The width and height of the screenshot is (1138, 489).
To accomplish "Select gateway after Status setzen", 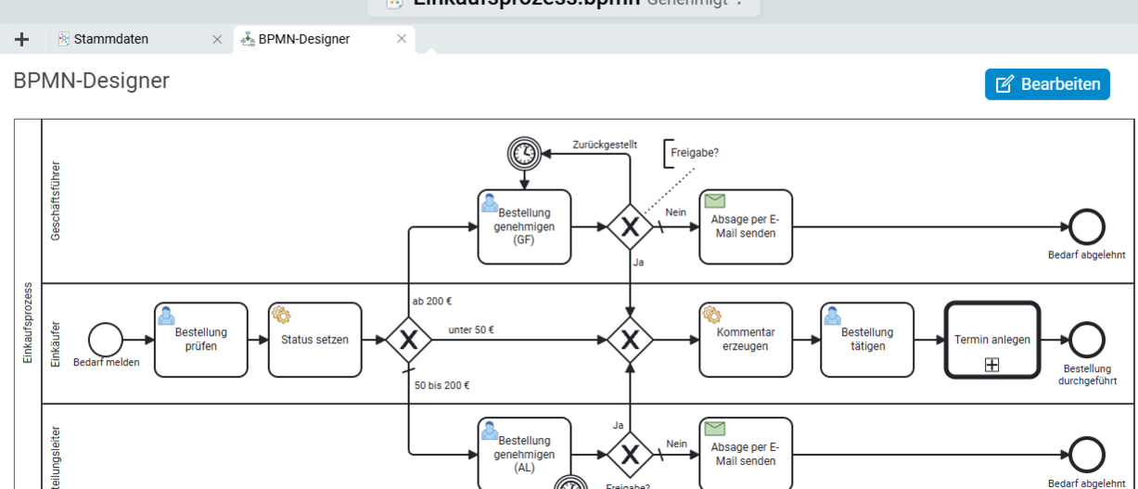I will pyautogui.click(x=408, y=340).
